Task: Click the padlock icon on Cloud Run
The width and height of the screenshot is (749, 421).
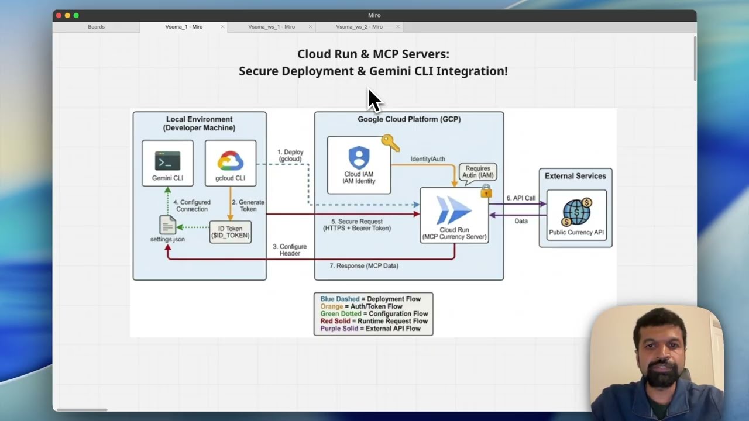Action: (x=486, y=191)
